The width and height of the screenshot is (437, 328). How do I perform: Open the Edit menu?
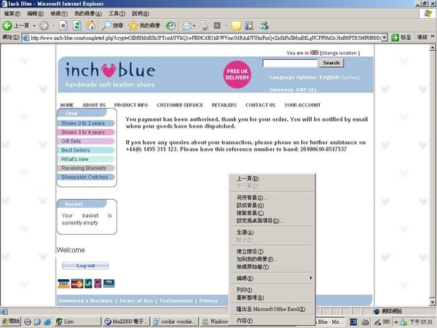35,13
